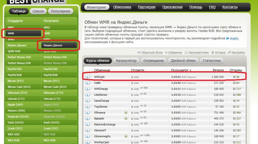Open info icon for XeBit exchanger
Image resolution: width=258 pixels, height=144 pixels.
click(x=87, y=83)
